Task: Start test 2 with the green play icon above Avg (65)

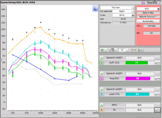Action: click(x=102, y=73)
